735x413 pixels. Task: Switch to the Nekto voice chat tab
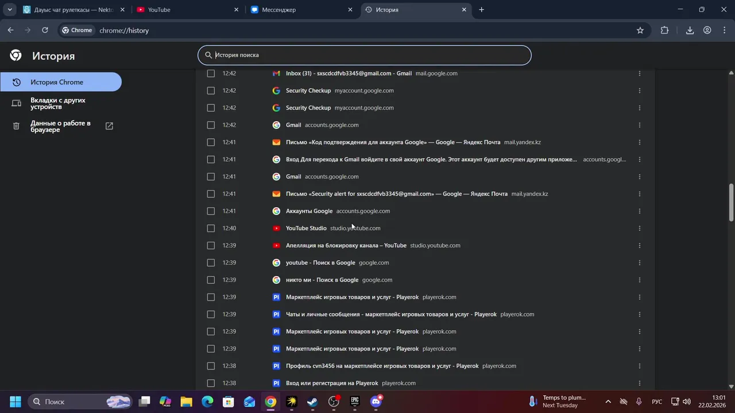[x=73, y=10]
